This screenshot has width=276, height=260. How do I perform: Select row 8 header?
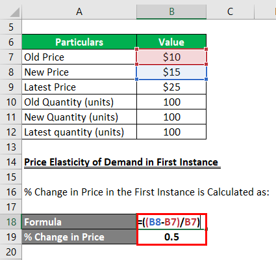pyautogui.click(x=11, y=72)
